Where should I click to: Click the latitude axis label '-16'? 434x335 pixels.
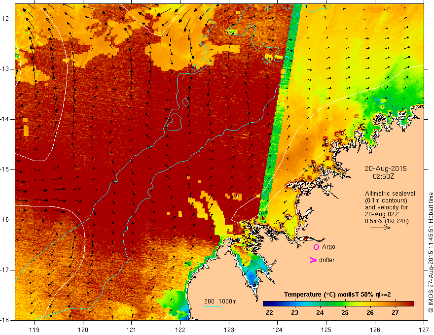click(5, 220)
